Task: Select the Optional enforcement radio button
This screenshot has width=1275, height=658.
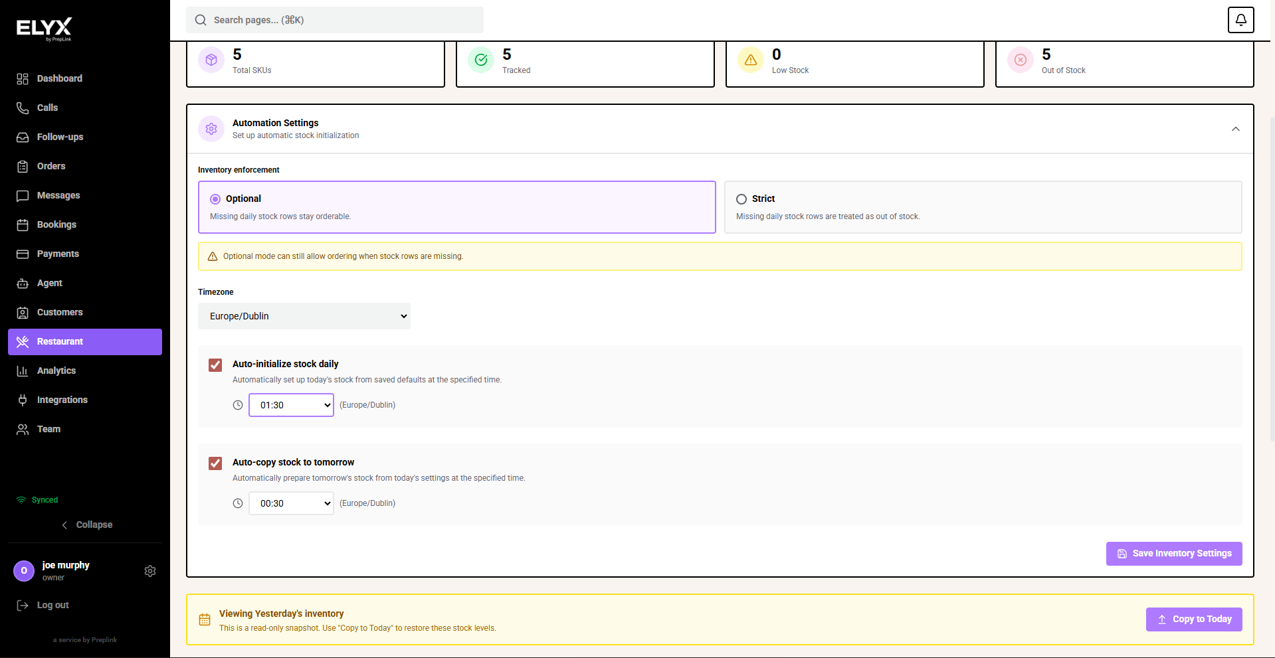Action: click(215, 199)
